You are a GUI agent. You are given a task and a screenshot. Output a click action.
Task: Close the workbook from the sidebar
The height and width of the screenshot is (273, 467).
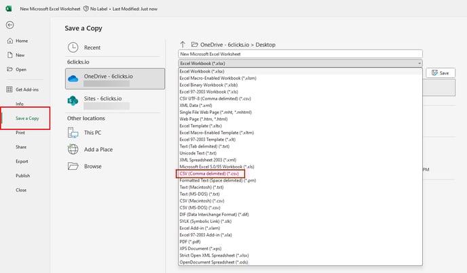21,190
